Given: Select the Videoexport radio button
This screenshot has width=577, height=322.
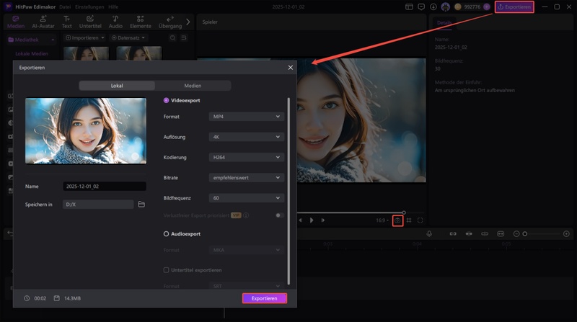Looking at the screenshot, I should click(167, 101).
